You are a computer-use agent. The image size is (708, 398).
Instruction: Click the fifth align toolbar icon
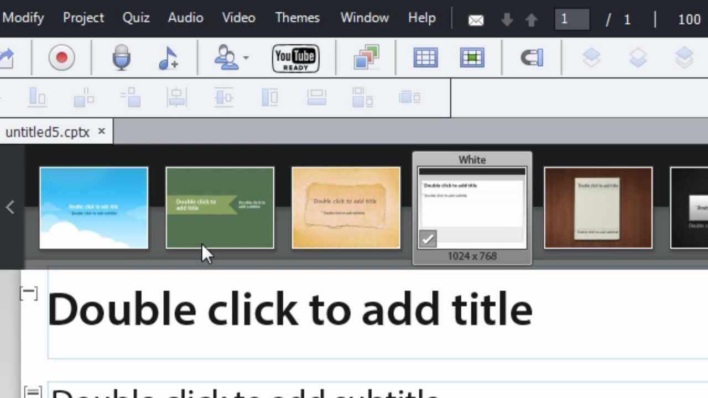pos(224,98)
